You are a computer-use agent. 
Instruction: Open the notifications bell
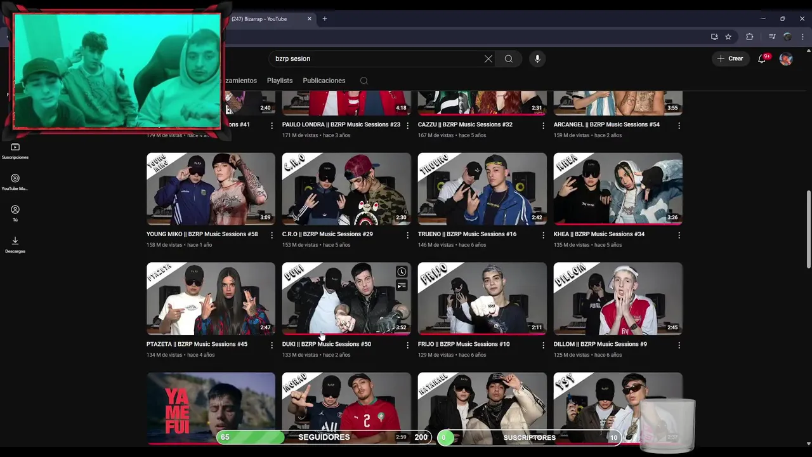tap(763, 58)
